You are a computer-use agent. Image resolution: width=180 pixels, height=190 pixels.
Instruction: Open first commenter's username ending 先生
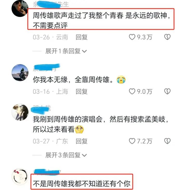pyautogui.click(x=51, y=4)
